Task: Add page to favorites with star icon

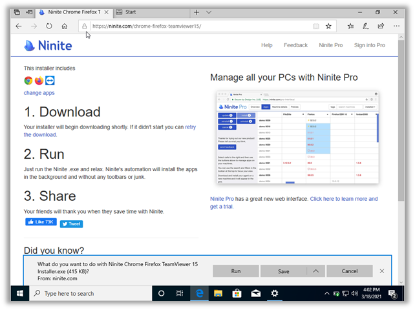Action: (328, 26)
